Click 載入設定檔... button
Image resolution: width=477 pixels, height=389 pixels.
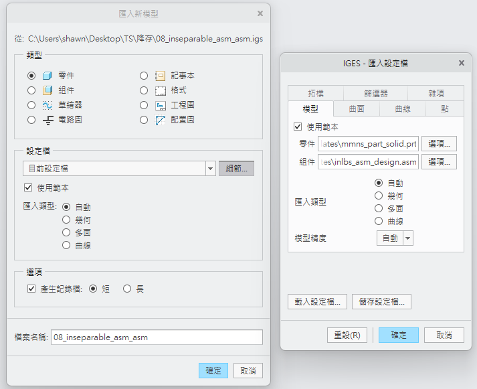point(317,301)
